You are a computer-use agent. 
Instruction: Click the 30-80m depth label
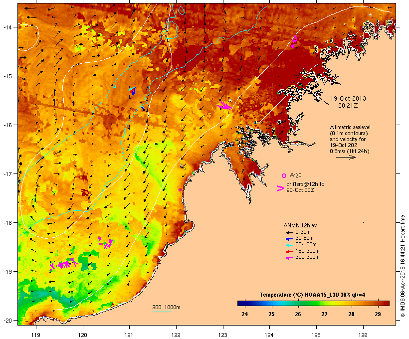click(x=304, y=238)
